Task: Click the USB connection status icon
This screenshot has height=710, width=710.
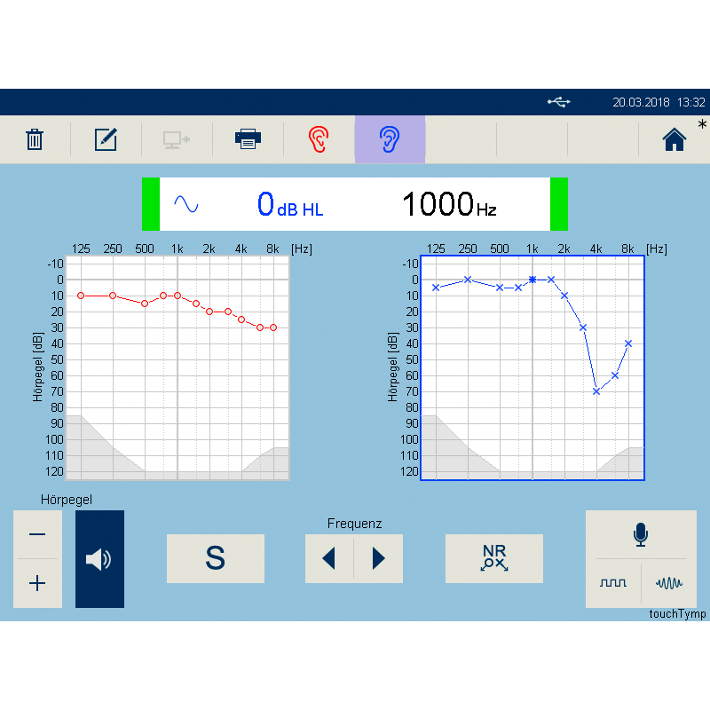Action: (x=558, y=102)
